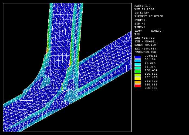Click the date text NOV 24 2002
The width and height of the screenshot is (189, 135).
[x=144, y=9]
